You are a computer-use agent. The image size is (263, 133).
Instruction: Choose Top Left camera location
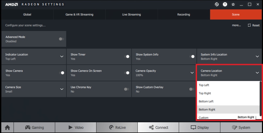(228, 85)
